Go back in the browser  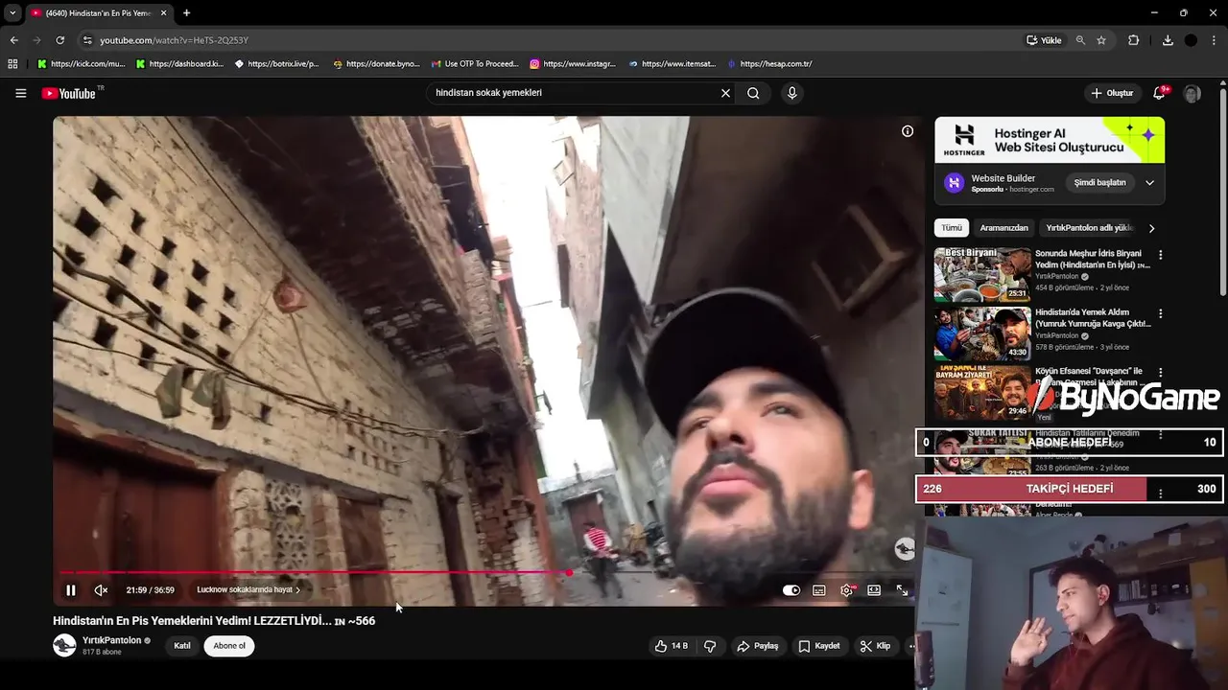point(13,40)
